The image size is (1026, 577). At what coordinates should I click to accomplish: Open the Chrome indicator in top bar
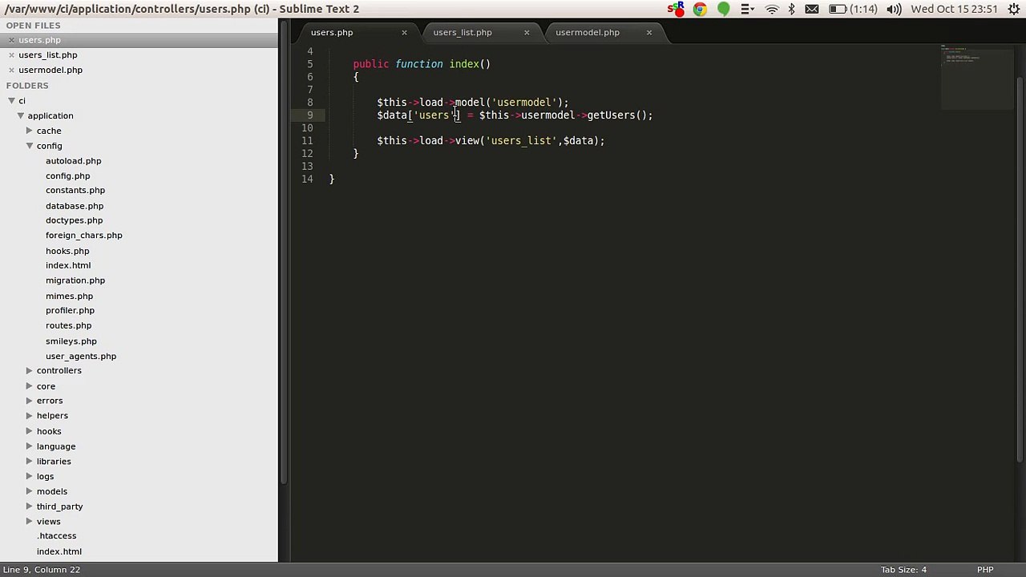pos(700,10)
